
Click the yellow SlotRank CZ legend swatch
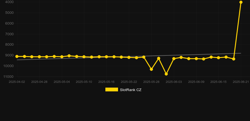click(112, 89)
